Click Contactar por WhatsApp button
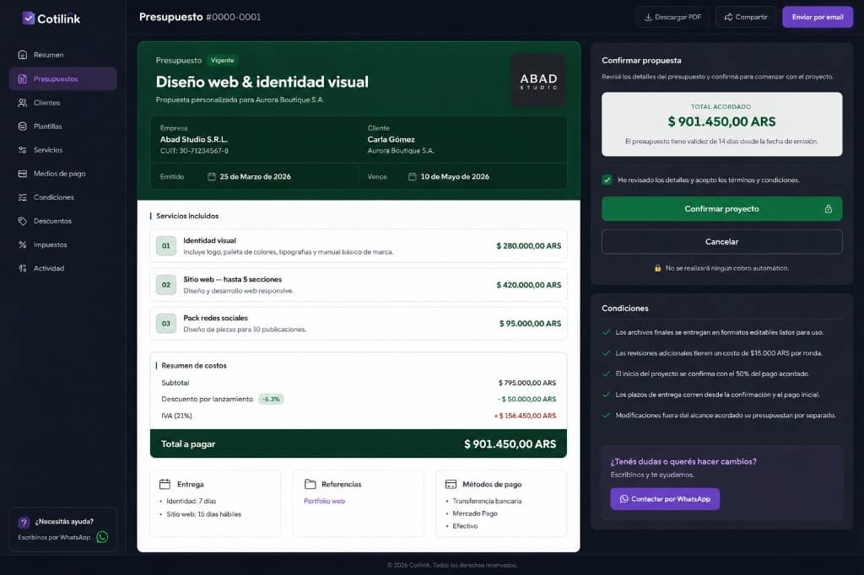The image size is (864, 575). pos(665,499)
